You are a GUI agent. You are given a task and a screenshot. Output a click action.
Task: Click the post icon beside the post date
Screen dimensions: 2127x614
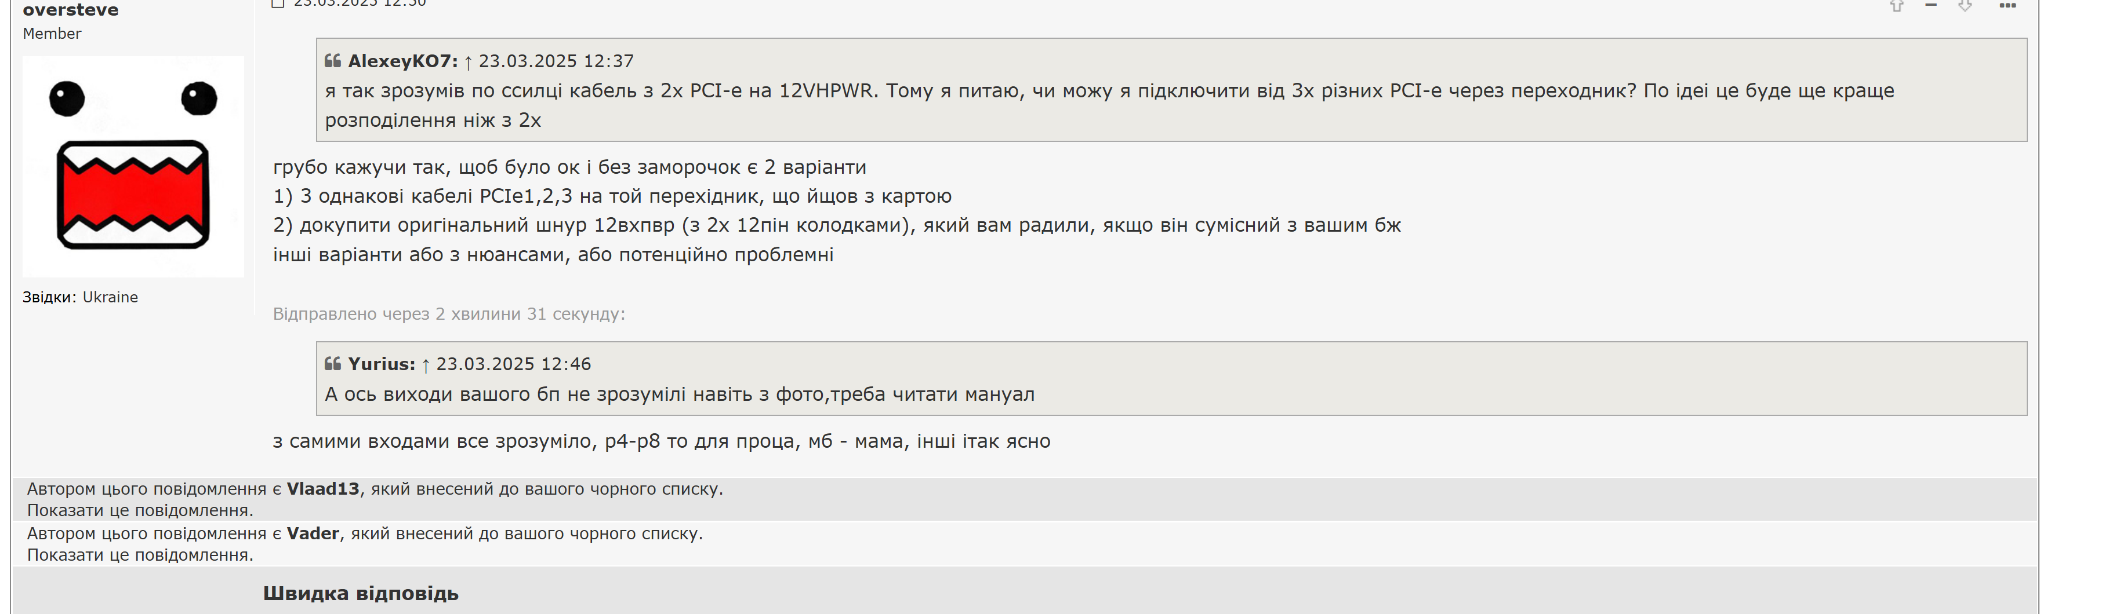[x=278, y=3]
